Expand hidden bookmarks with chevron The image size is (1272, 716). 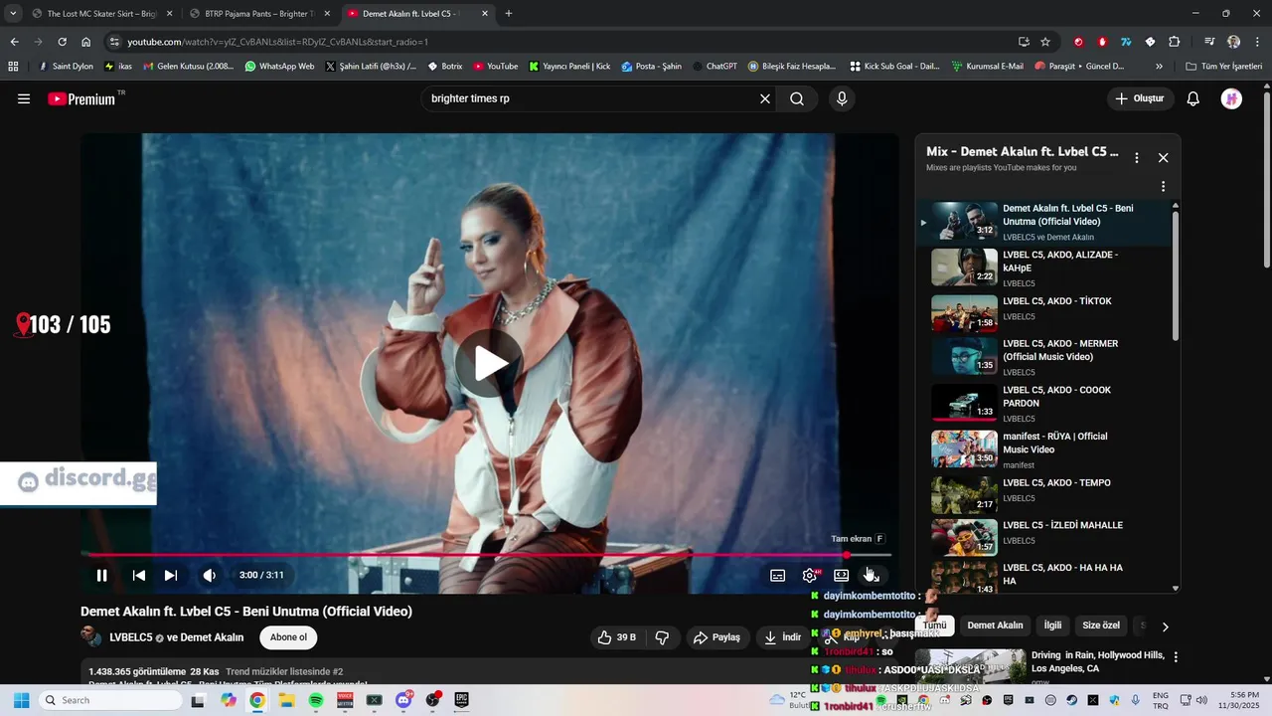pos(1159,67)
